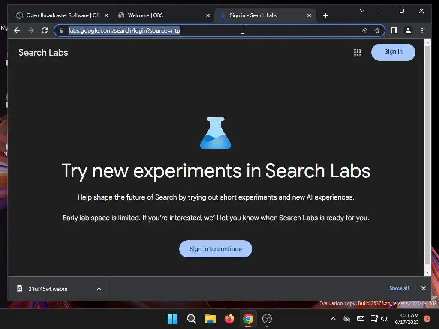The width and height of the screenshot is (439, 329).
Task: Open the tab search dropdown arrow
Action: click(362, 11)
